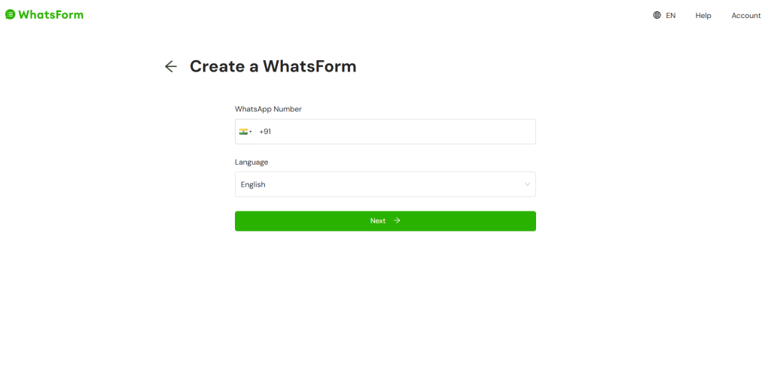The image size is (771, 370).
Task: Expand the country code caret beside flag
Action: [x=250, y=132]
